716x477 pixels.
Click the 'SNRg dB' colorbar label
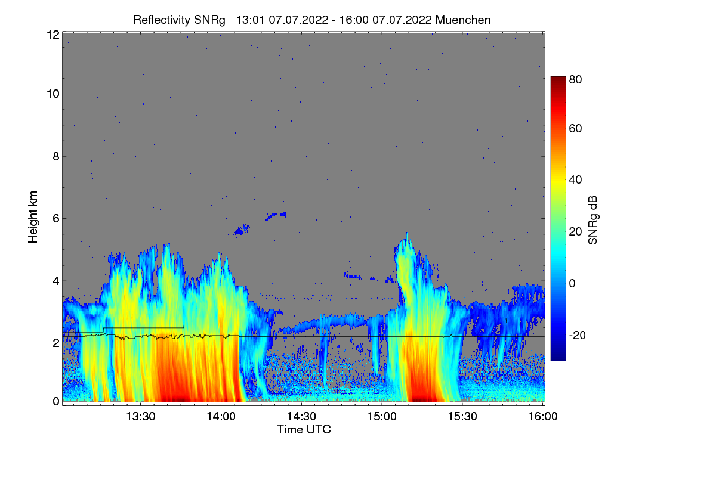pos(592,220)
